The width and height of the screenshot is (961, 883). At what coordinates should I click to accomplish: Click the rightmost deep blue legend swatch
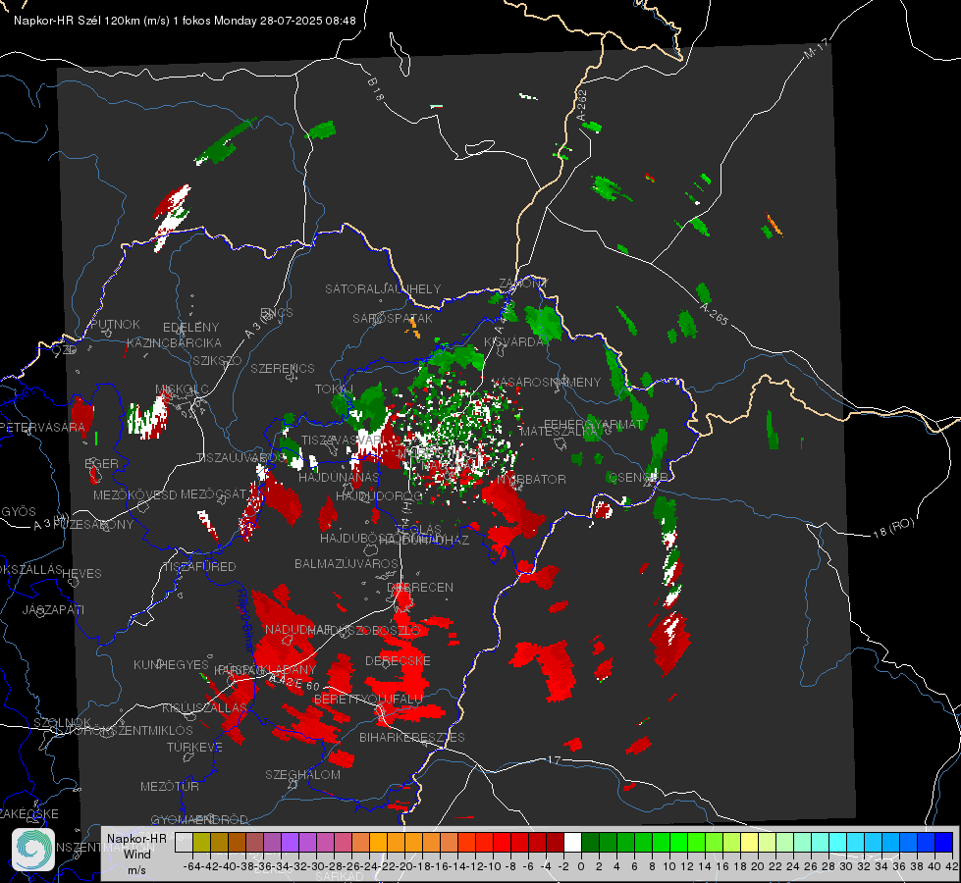click(944, 842)
